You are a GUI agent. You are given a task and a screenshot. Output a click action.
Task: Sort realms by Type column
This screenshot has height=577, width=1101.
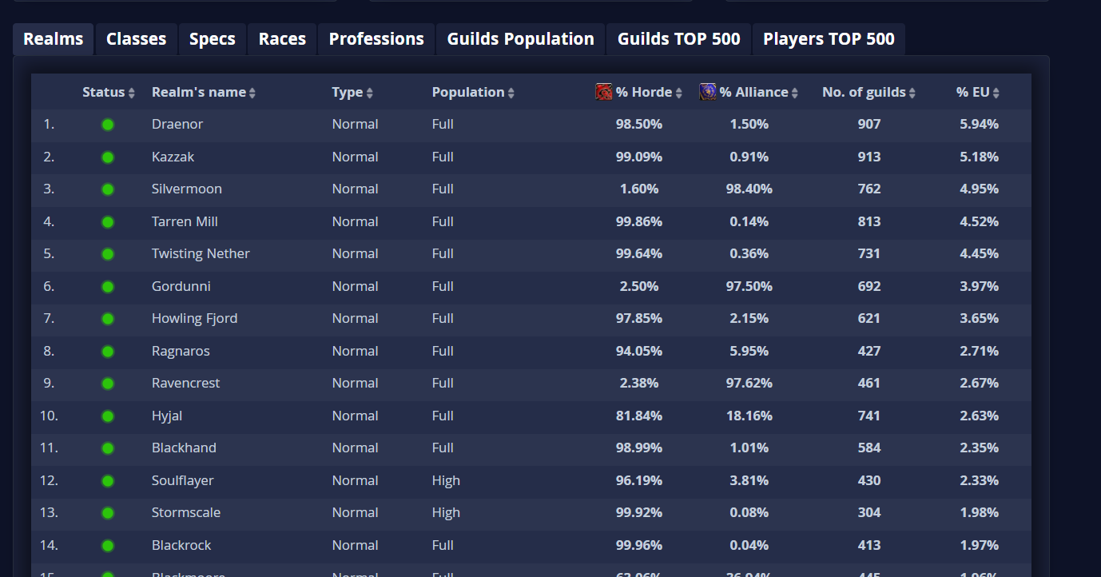pos(348,92)
